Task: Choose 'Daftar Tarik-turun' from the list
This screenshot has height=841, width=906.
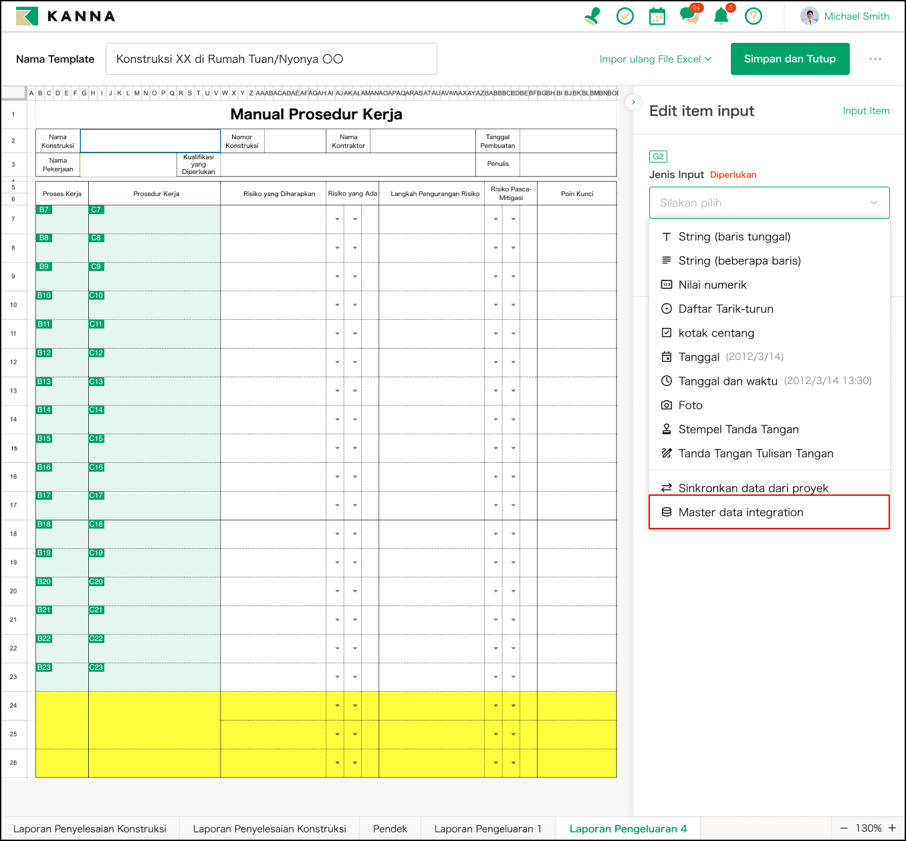Action: [725, 309]
